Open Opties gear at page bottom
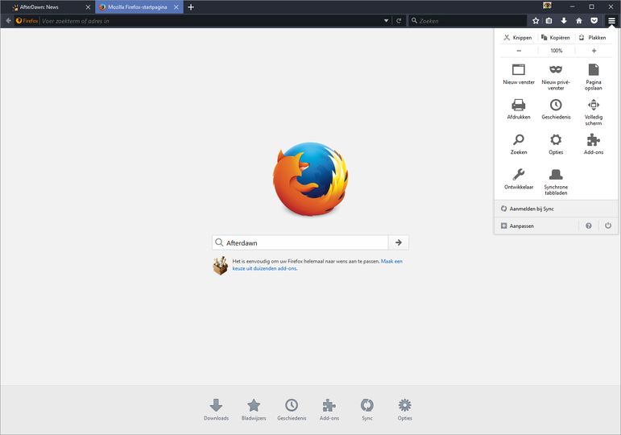Image resolution: width=621 pixels, height=435 pixels. click(x=405, y=410)
